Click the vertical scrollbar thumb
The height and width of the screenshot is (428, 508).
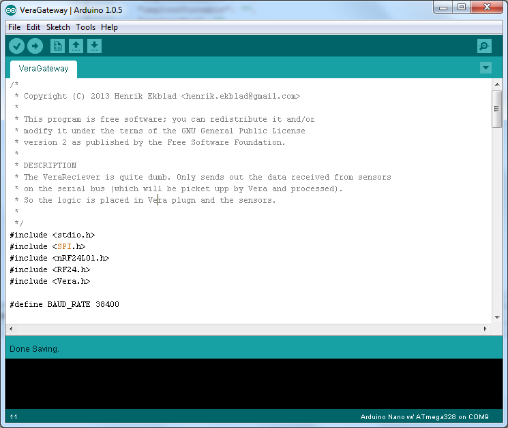pos(496,109)
